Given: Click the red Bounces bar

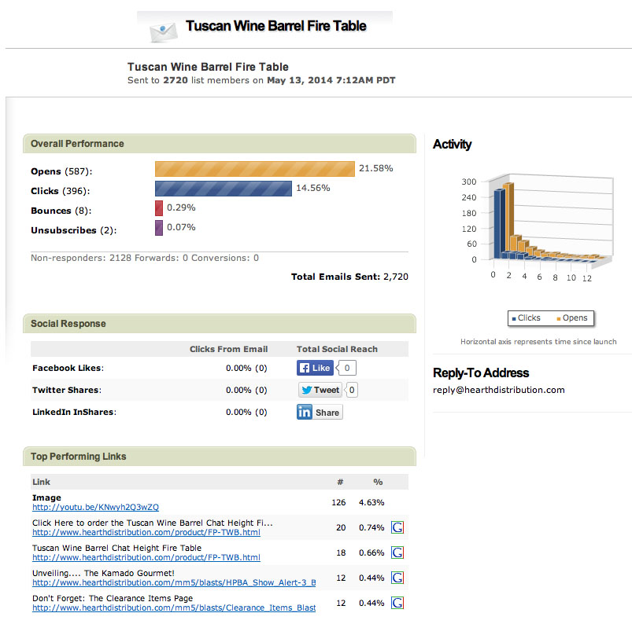Looking at the screenshot, I should [x=159, y=208].
